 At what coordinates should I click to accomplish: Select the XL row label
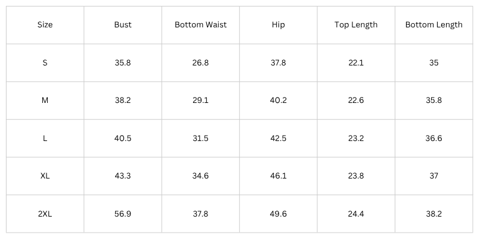coord(45,176)
